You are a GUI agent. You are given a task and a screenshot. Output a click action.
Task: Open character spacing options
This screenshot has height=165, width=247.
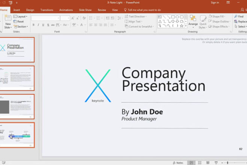pyautogui.click(x=59, y=25)
